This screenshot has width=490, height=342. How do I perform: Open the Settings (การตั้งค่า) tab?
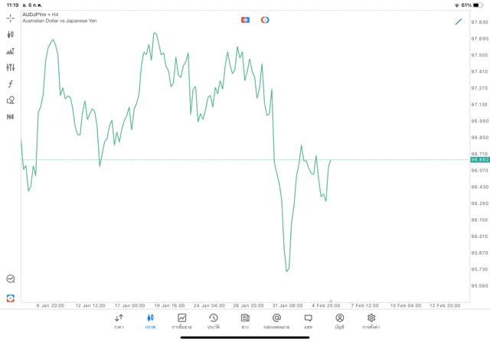pyautogui.click(x=371, y=321)
